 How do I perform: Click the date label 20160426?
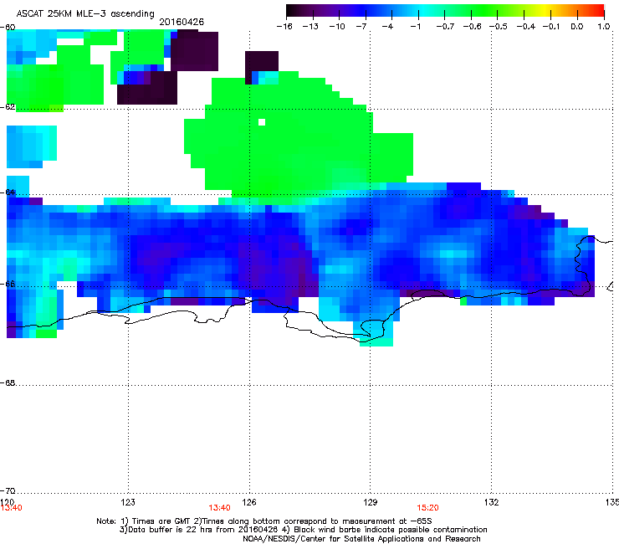[182, 22]
